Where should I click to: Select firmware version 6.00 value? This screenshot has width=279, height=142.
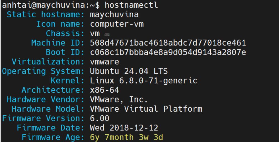tap(100, 118)
